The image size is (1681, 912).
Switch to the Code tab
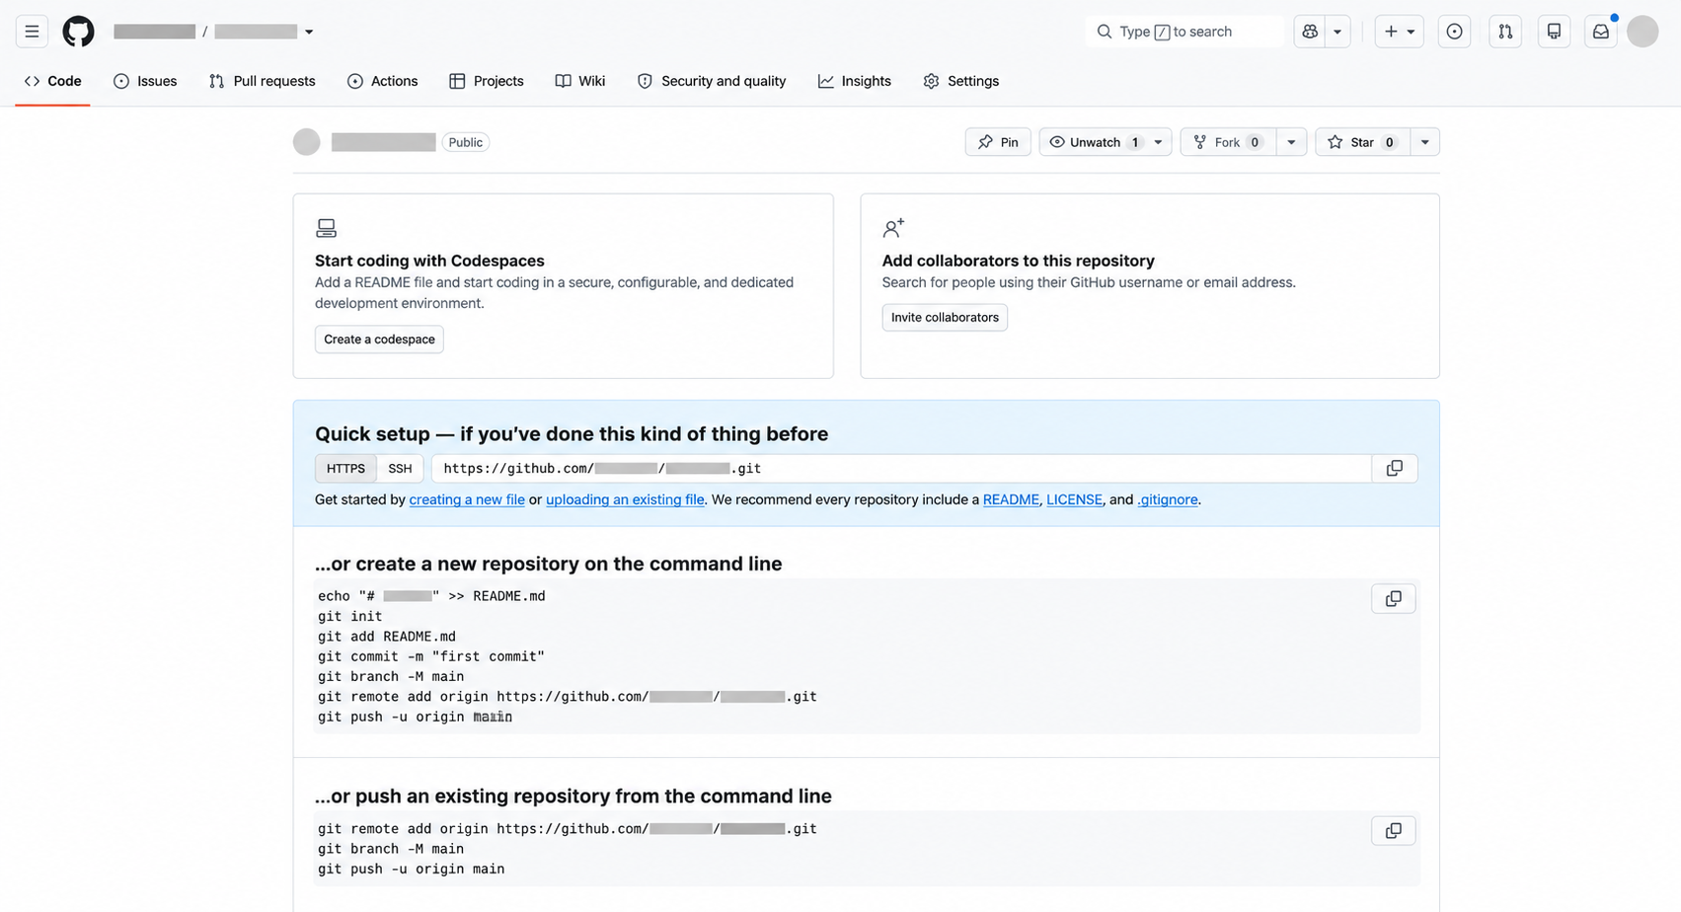click(53, 81)
